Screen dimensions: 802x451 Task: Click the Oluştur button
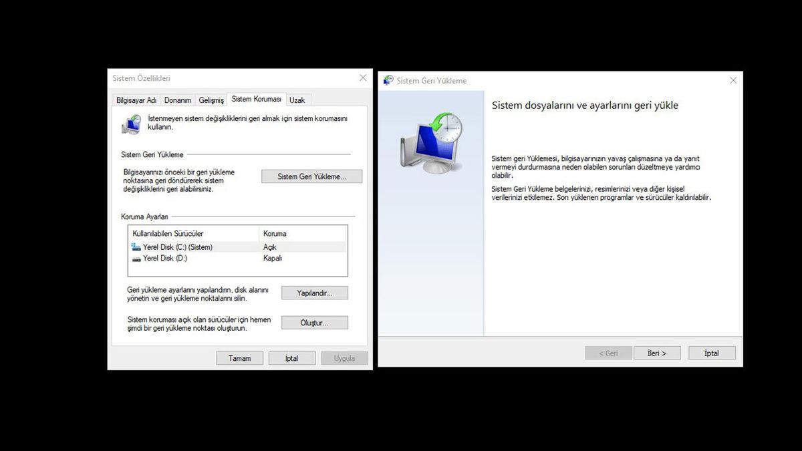(x=315, y=322)
